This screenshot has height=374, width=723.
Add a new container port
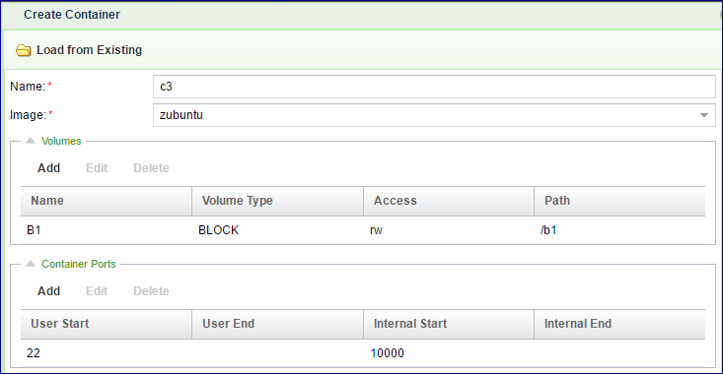pos(49,290)
